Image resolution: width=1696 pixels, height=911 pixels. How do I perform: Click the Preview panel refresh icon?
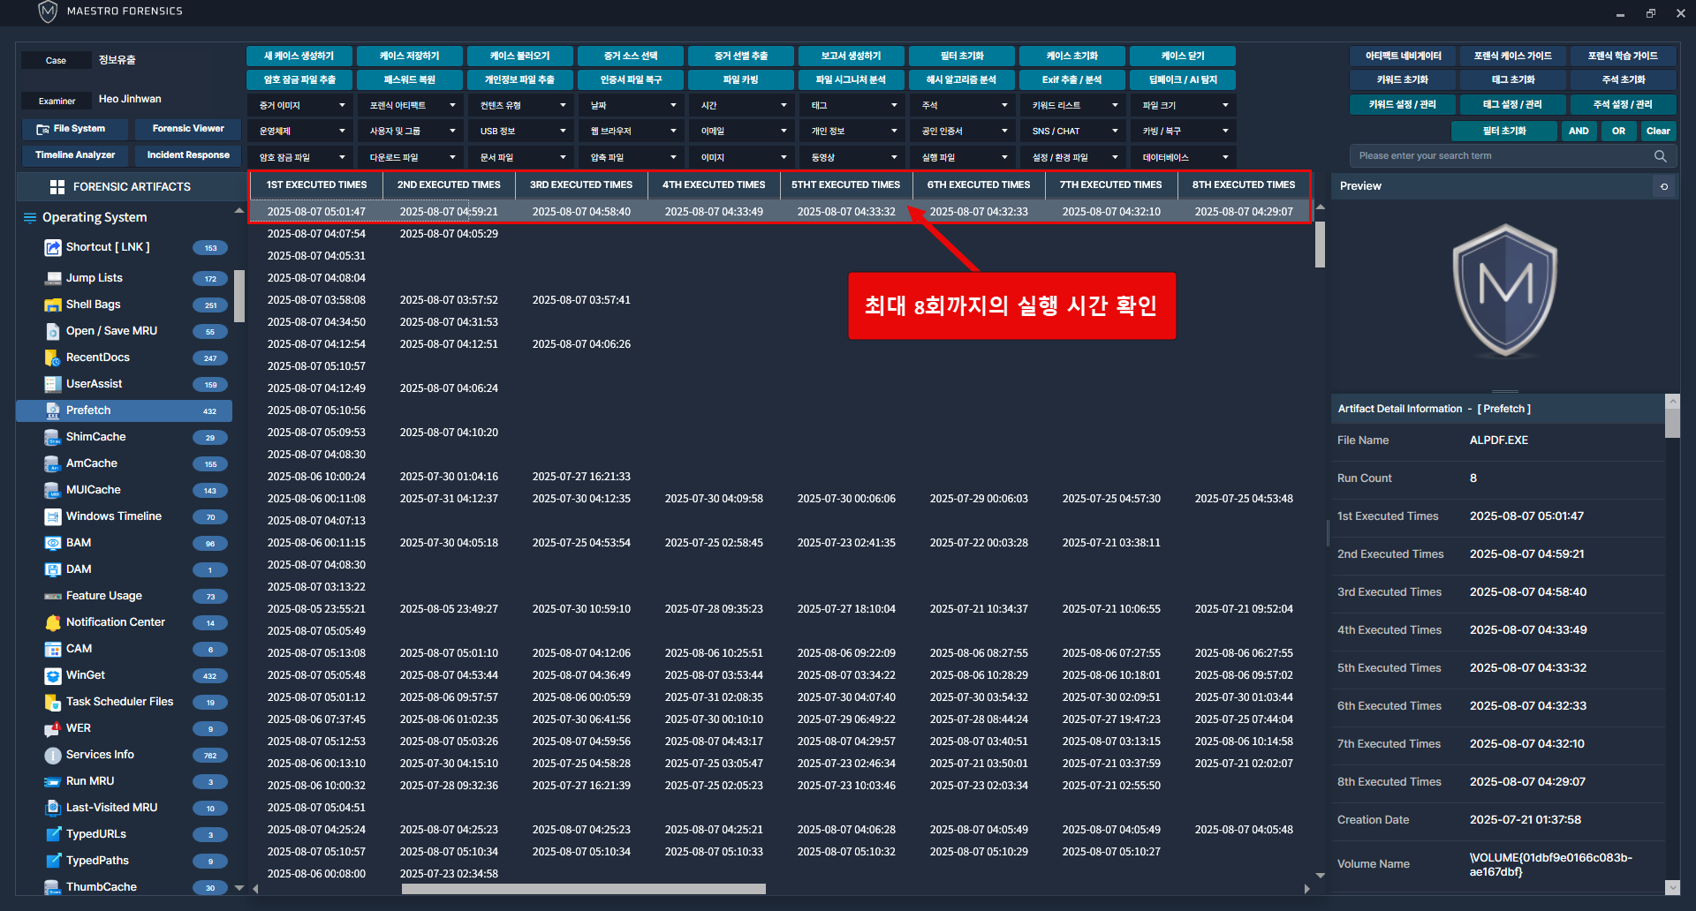(x=1664, y=186)
